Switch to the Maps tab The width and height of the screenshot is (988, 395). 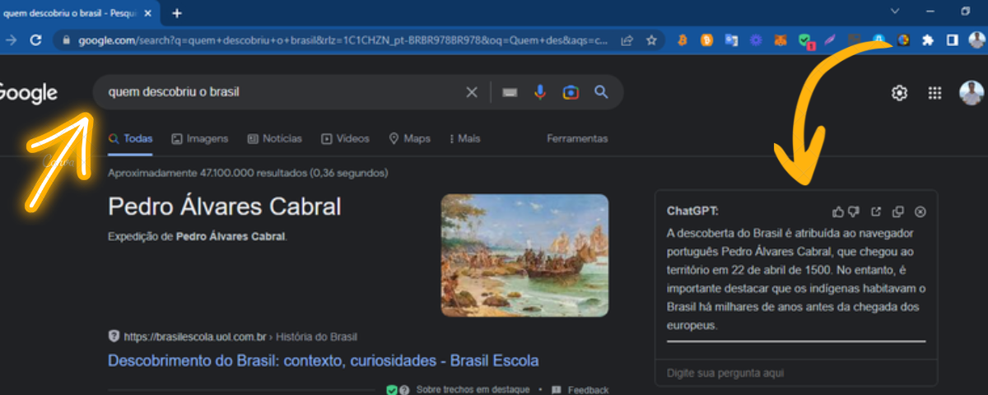409,138
